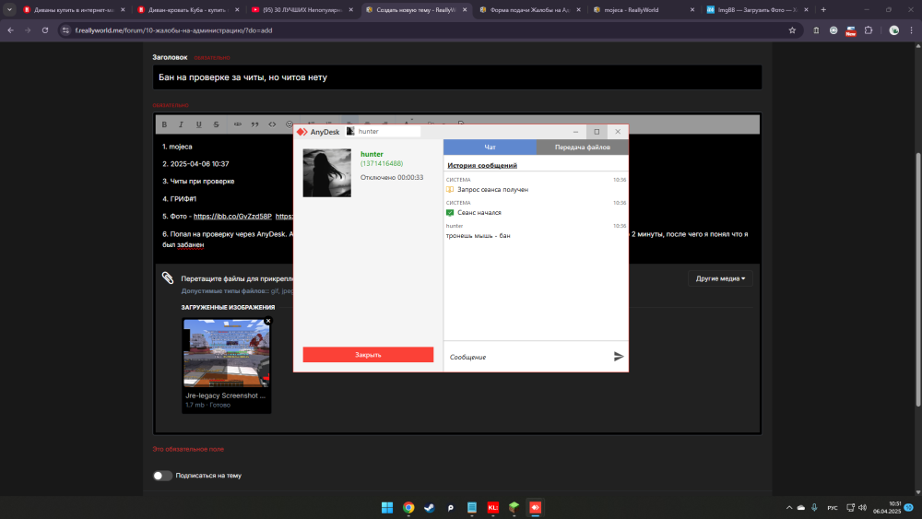Click the 'История сообщений' heading link
Screen dimensions: 922x519
pyautogui.click(x=482, y=165)
